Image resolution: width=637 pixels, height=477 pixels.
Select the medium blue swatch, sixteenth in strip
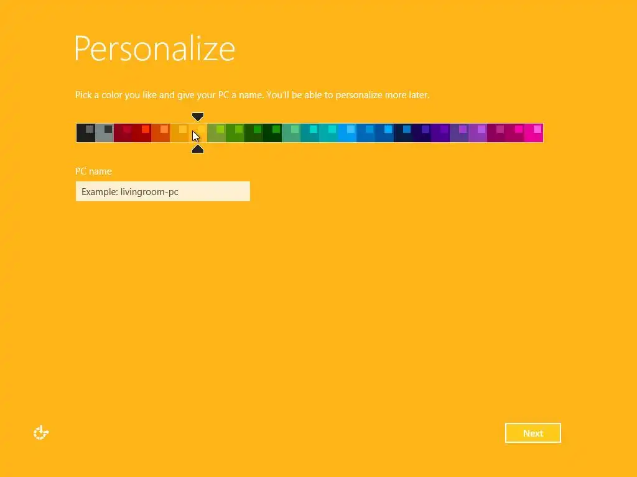(x=366, y=133)
